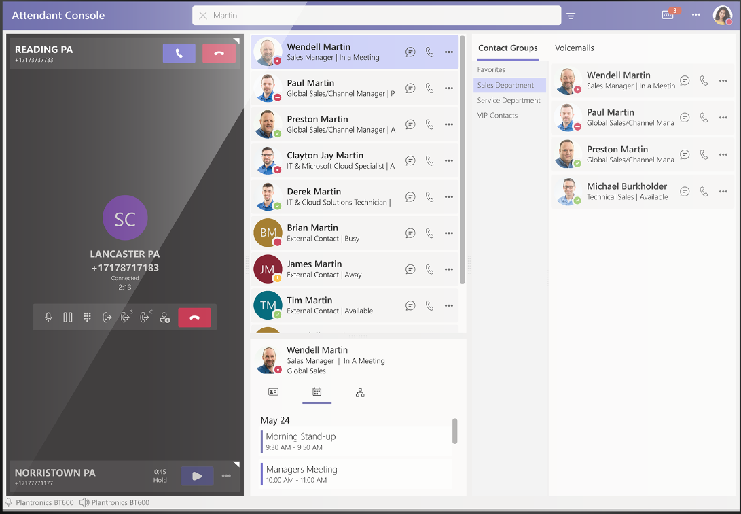The image size is (741, 514).
Task: Click the consult transfer icon marked C
Action: (x=145, y=317)
